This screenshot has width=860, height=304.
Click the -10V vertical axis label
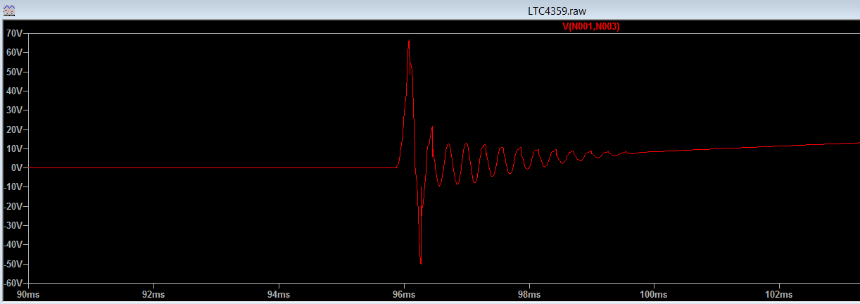coord(14,187)
